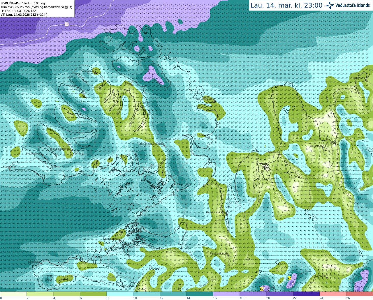Click the Blönduós station label

click(273, 152)
